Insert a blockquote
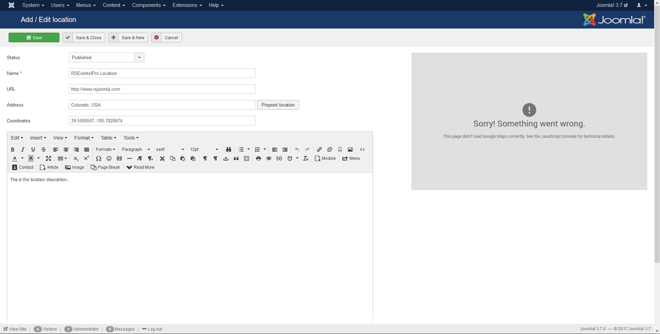Viewport: 660px width, 334px height. click(x=236, y=158)
